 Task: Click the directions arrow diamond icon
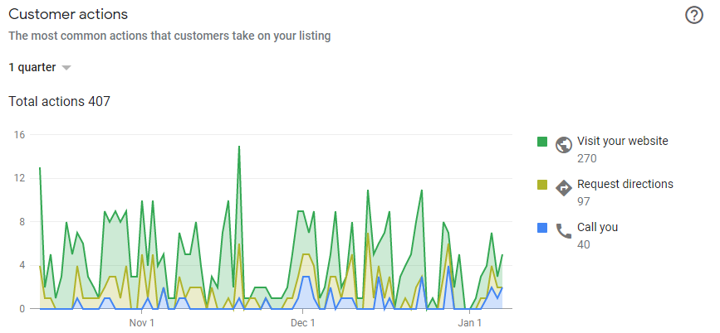click(563, 188)
